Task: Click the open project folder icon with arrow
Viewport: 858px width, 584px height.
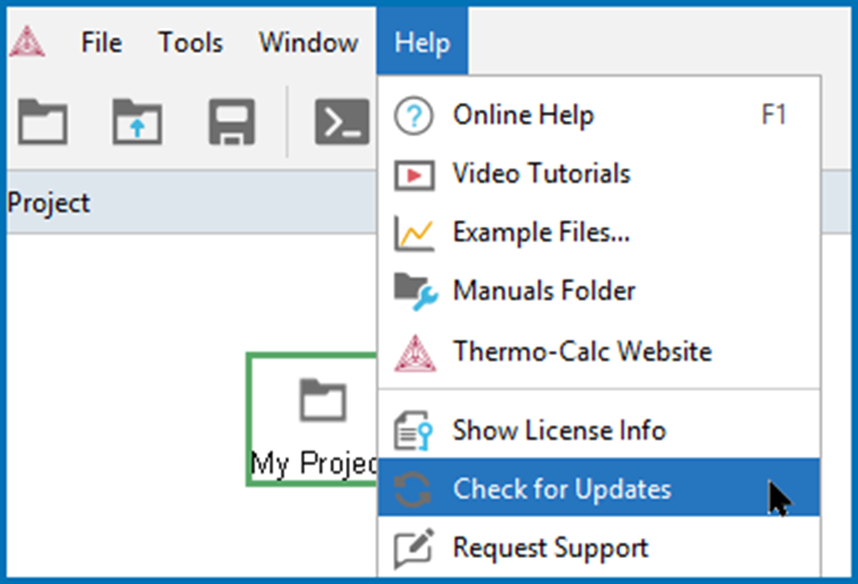Action: coord(137,122)
